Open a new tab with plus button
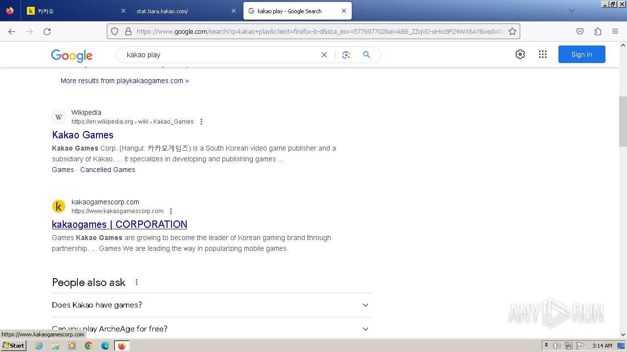 click(362, 11)
